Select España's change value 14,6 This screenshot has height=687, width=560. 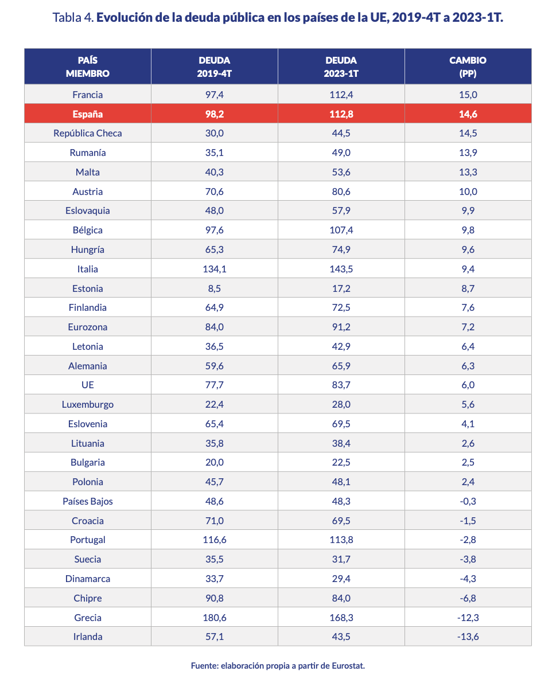coord(468,114)
